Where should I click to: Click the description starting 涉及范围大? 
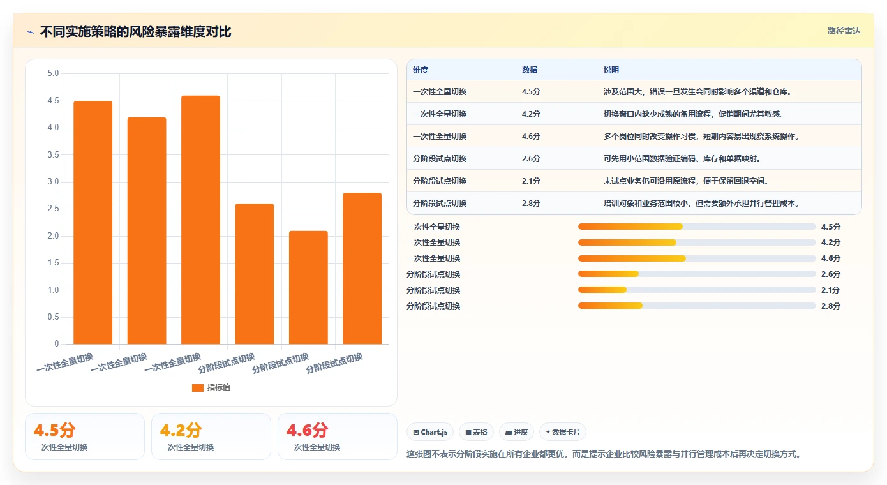click(x=697, y=92)
